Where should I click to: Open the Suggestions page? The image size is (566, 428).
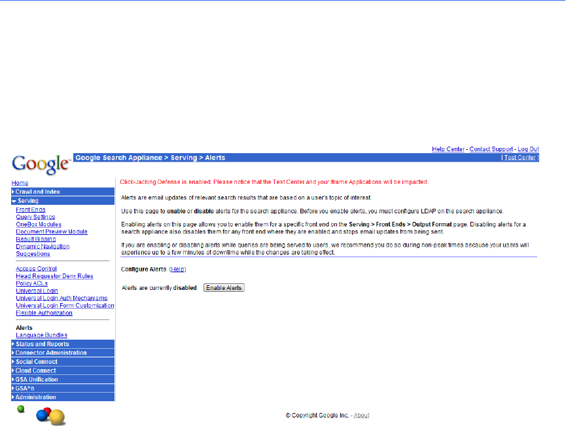tap(33, 254)
